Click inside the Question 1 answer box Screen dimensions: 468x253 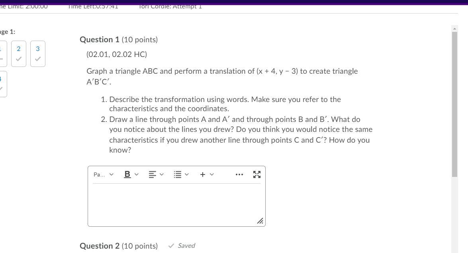click(176, 205)
